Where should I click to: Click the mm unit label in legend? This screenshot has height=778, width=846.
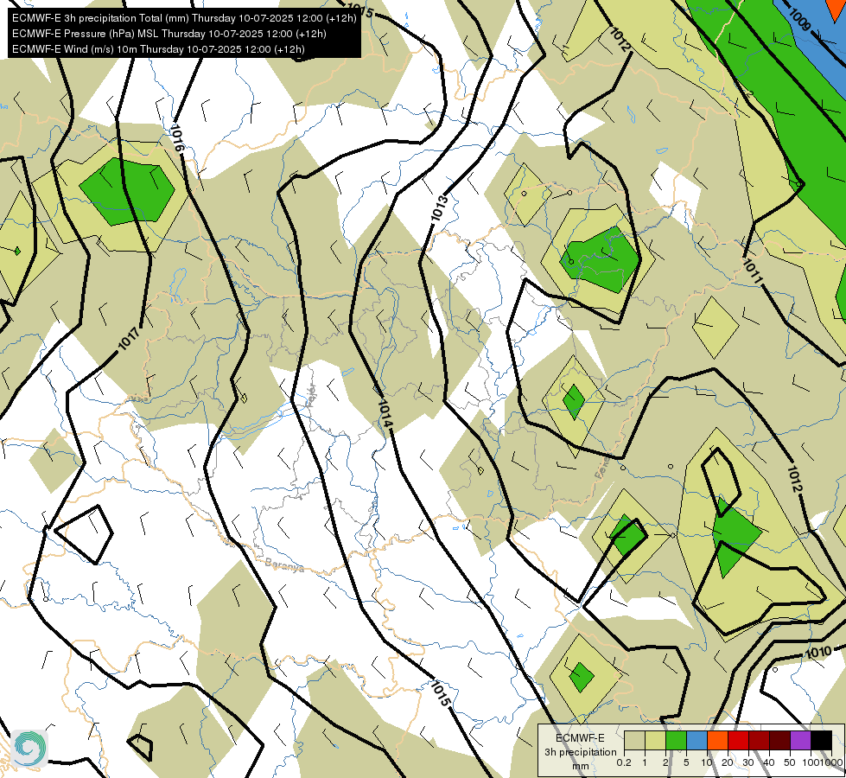580,766
